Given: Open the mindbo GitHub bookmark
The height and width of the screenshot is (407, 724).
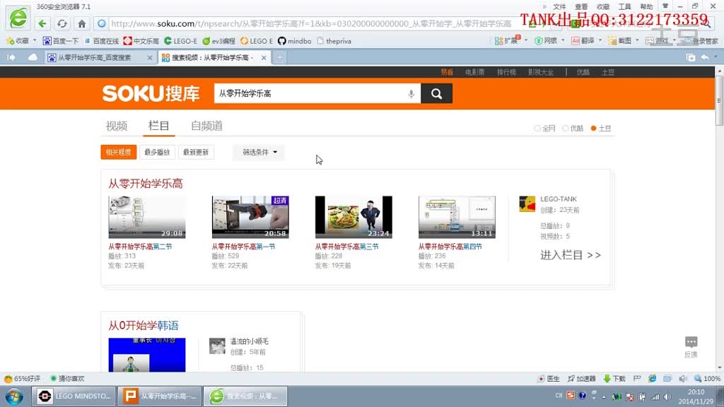Looking at the screenshot, I should click(295, 41).
